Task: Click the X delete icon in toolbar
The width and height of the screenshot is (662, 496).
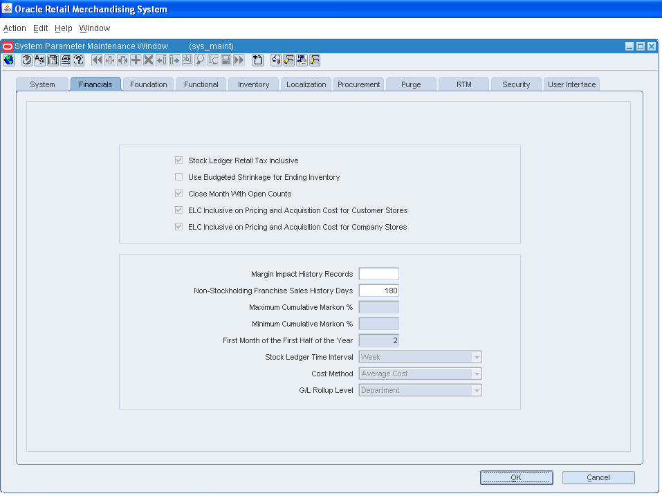Action: click(149, 60)
